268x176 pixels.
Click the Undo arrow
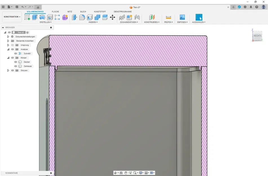23,7
